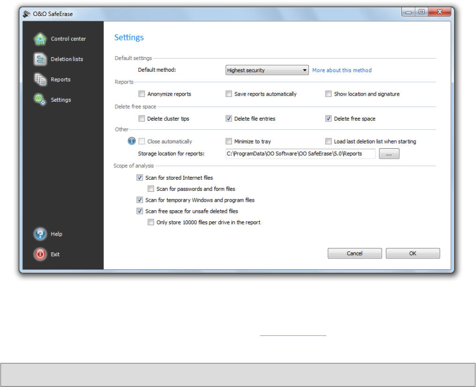This screenshot has width=476, height=387.
Task: Select the Settings sidebar label
Action: point(61,100)
